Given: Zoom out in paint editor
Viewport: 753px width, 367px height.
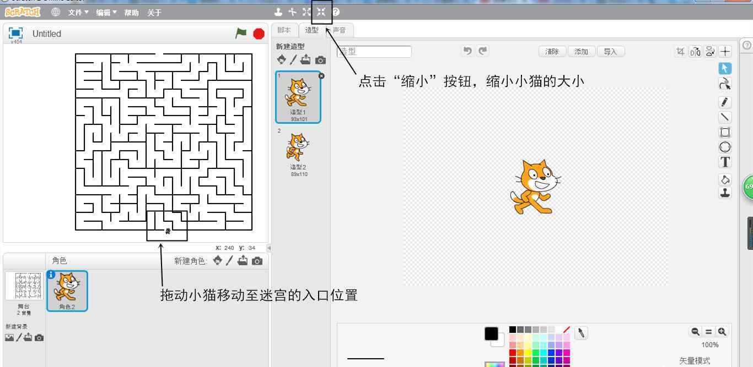Looking at the screenshot, I should coord(696,332).
